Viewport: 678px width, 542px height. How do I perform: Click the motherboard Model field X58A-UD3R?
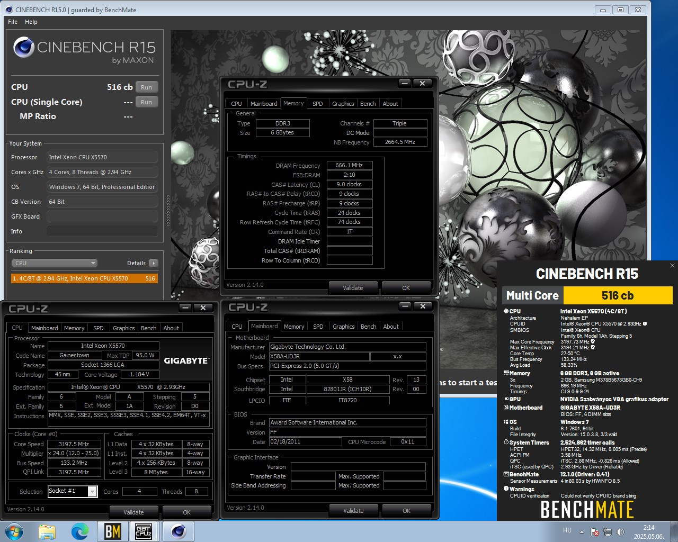coord(319,356)
